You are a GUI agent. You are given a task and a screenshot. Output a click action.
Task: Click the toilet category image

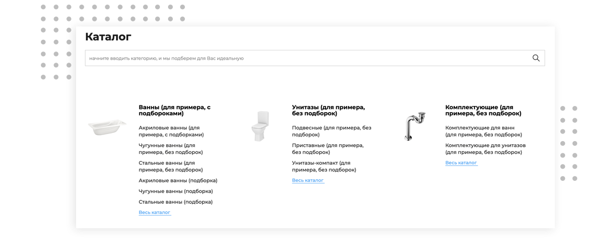(x=261, y=126)
